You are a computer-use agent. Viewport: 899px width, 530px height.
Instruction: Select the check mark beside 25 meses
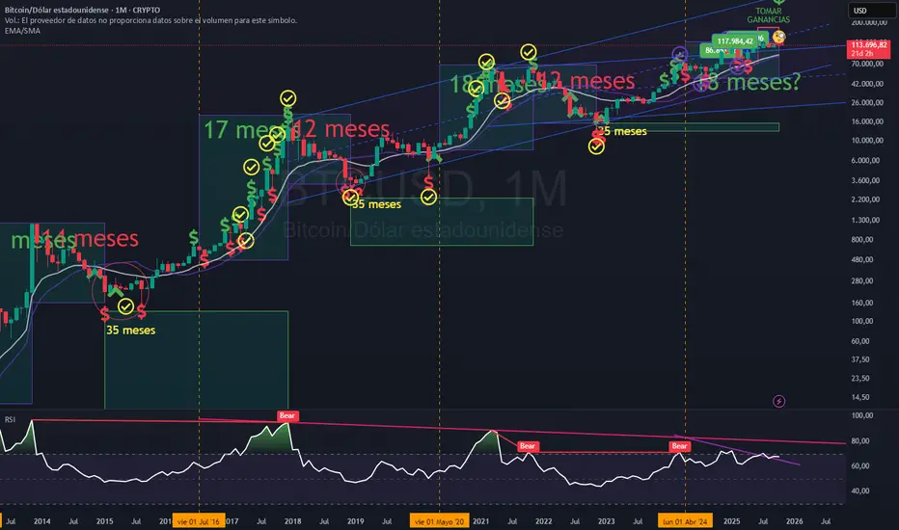[x=596, y=147]
